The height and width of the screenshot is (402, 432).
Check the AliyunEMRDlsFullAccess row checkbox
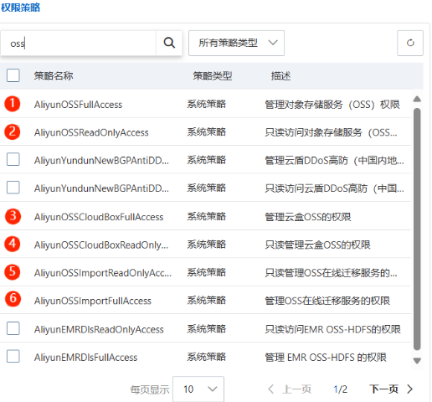13,356
